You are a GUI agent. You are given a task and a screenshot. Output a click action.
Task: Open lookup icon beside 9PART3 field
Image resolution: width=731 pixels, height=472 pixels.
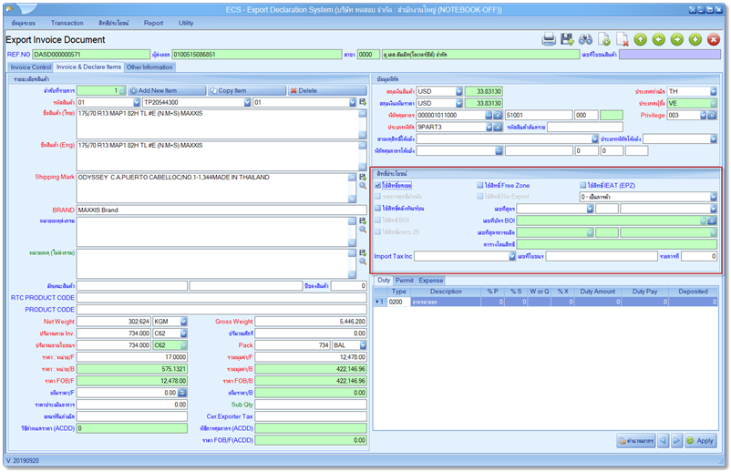pyautogui.click(x=498, y=127)
